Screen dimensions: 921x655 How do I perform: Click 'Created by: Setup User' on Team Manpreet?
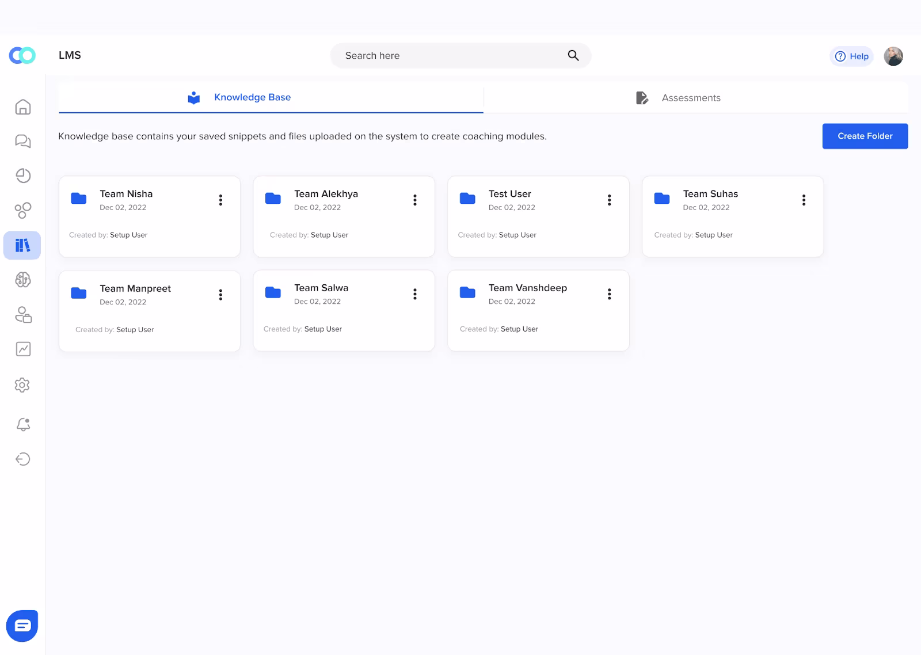pos(115,330)
